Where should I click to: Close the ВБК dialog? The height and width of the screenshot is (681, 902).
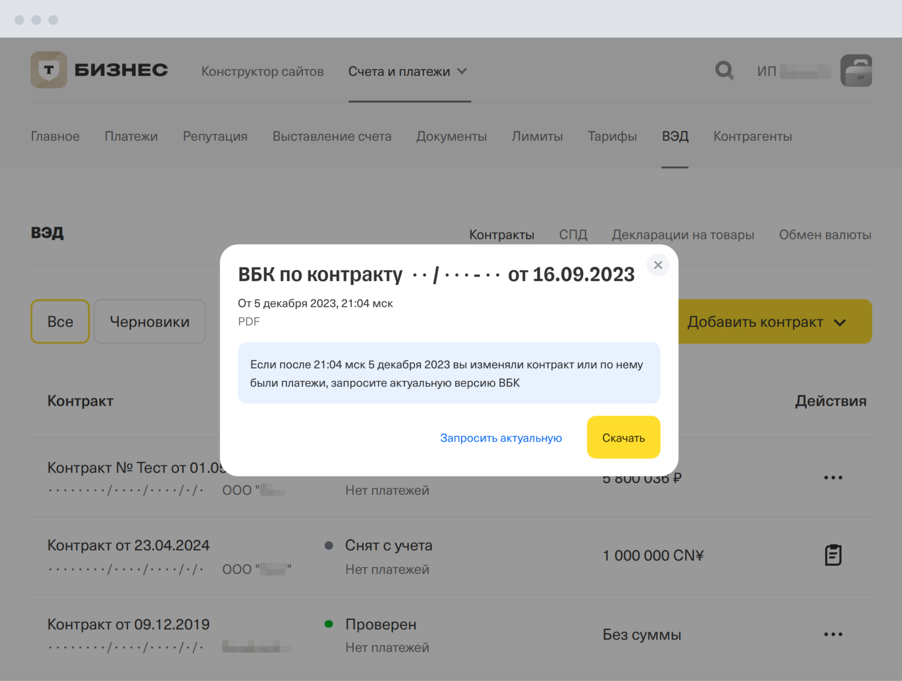[x=658, y=265]
